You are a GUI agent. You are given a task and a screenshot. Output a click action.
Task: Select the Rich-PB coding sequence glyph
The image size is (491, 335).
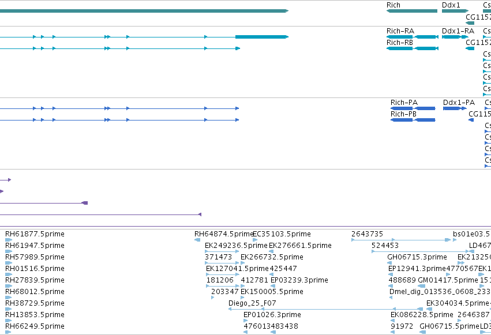[x=413, y=120]
